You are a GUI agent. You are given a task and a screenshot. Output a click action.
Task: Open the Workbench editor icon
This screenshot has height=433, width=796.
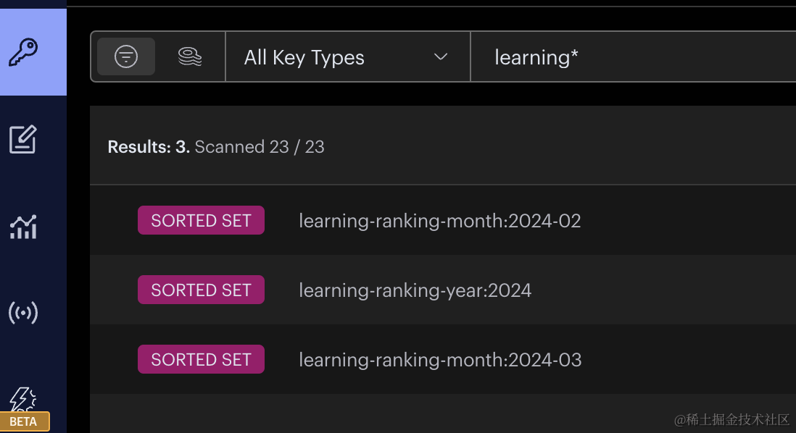[23, 140]
